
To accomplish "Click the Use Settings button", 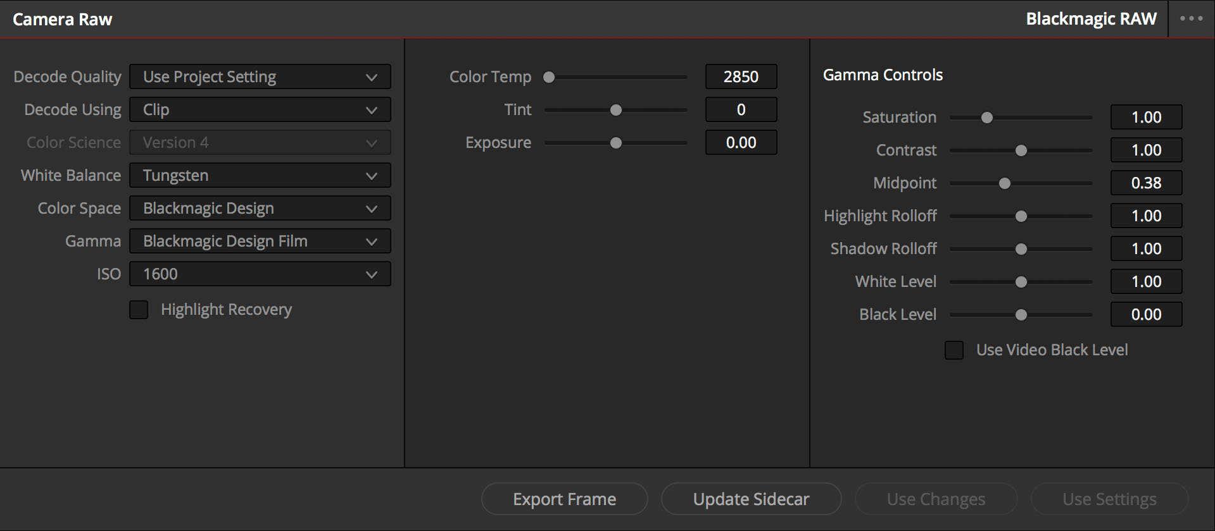I will (x=1110, y=499).
